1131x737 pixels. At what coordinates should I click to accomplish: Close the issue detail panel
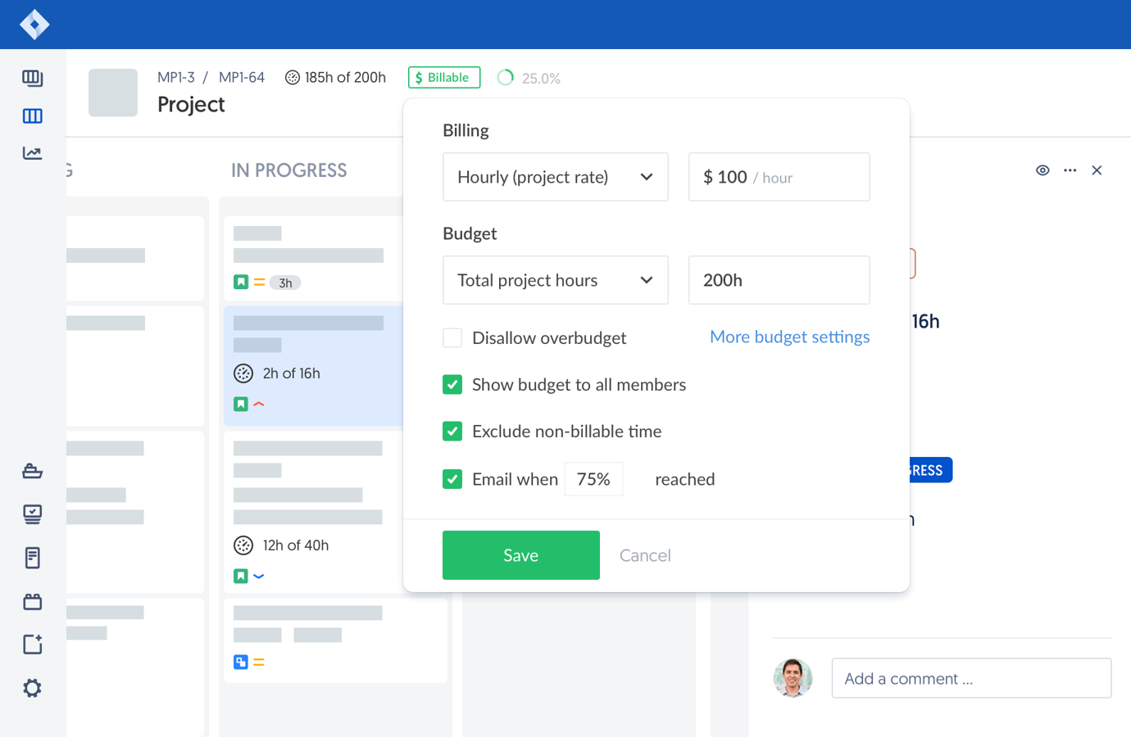click(1097, 170)
